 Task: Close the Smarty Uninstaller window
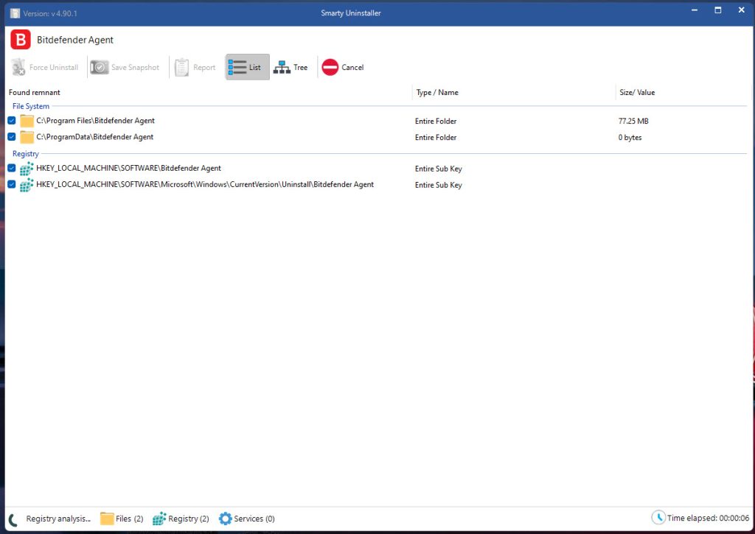click(x=742, y=10)
